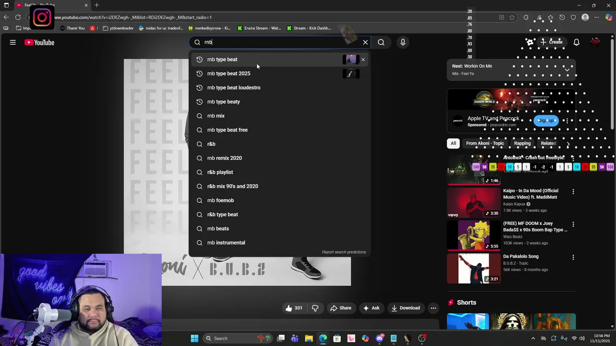Image resolution: width=616 pixels, height=346 pixels.
Task: Show more filter chips with the arrow
Action: click(568, 144)
